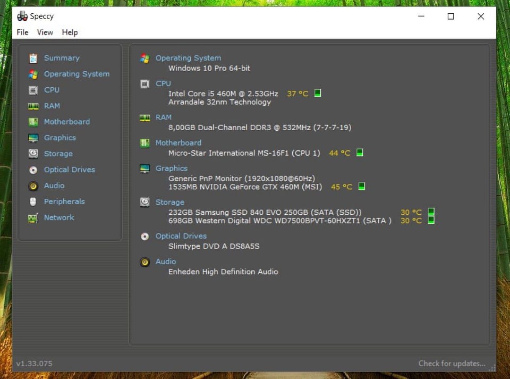The width and height of the screenshot is (510, 379).
Task: Click the 45 °C graphics temperature value
Action: click(342, 187)
